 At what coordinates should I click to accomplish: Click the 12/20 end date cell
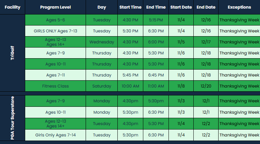pos(206,86)
